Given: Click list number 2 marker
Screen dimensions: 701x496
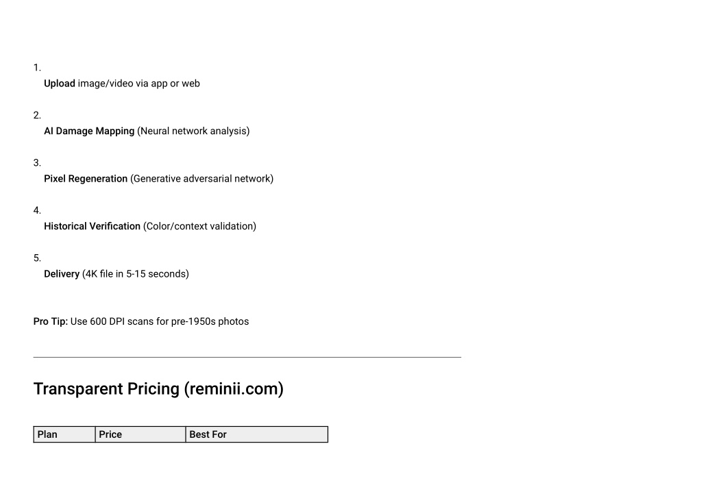Looking at the screenshot, I should click(x=37, y=115).
